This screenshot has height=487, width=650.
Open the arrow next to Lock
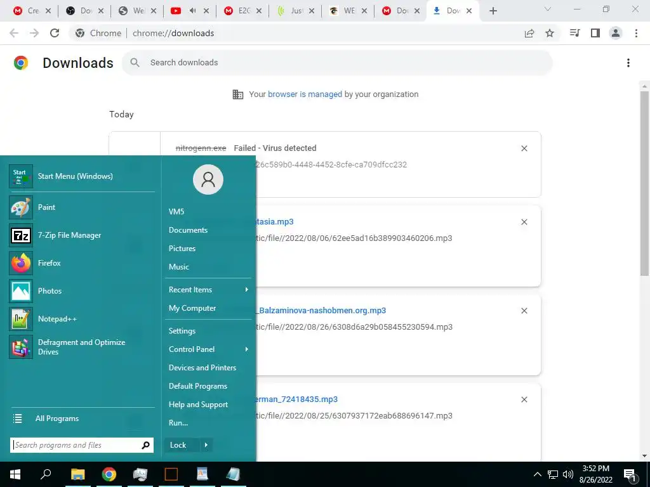tap(206, 445)
